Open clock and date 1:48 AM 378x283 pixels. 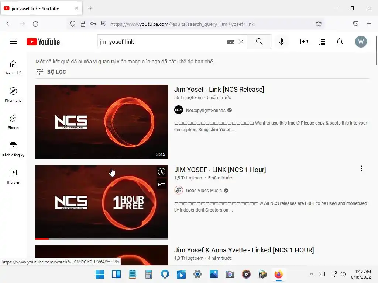(361, 274)
